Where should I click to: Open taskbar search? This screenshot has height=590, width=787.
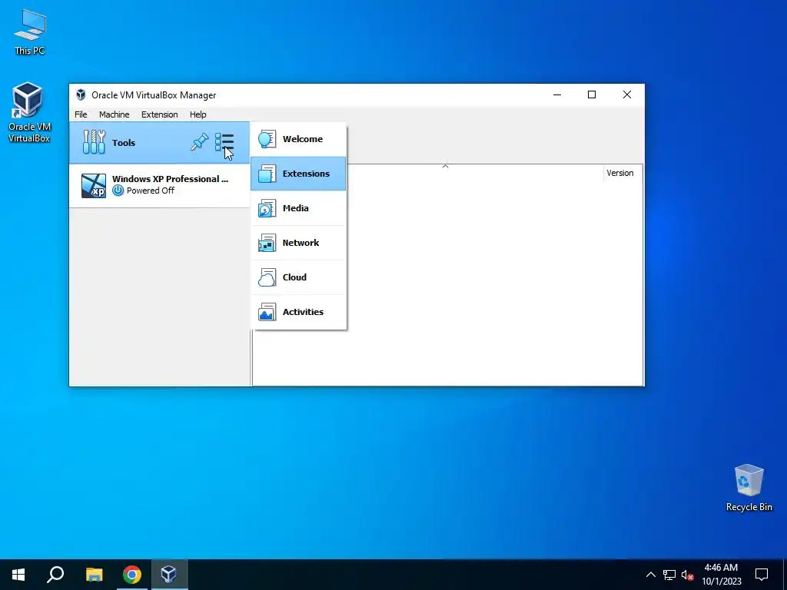[x=55, y=575]
